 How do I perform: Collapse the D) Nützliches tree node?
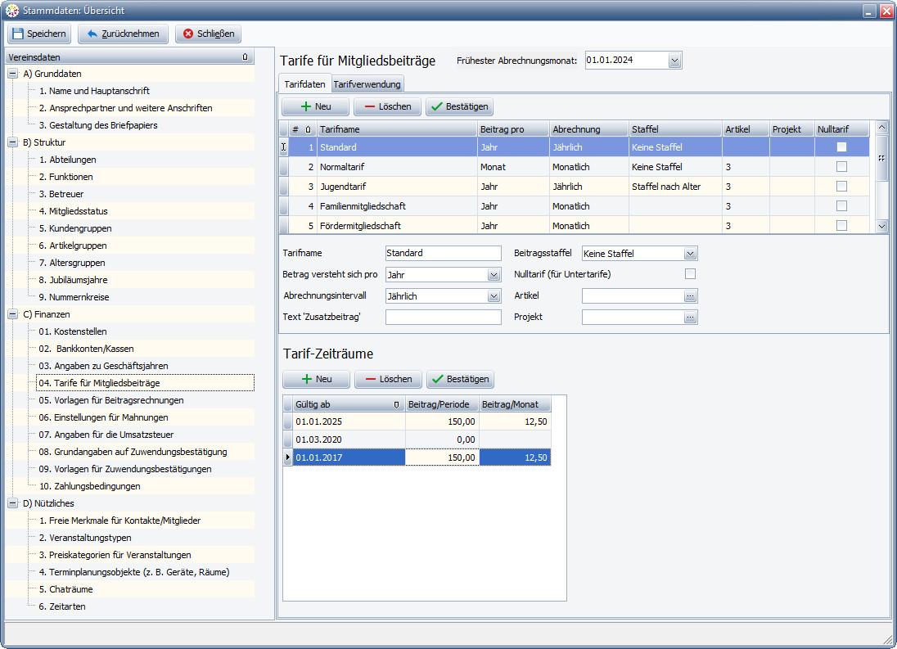tap(12, 503)
